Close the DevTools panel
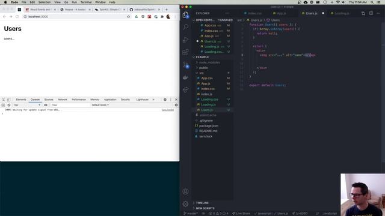This screenshot has width=385, height=216. pyautogui.click(x=176, y=100)
